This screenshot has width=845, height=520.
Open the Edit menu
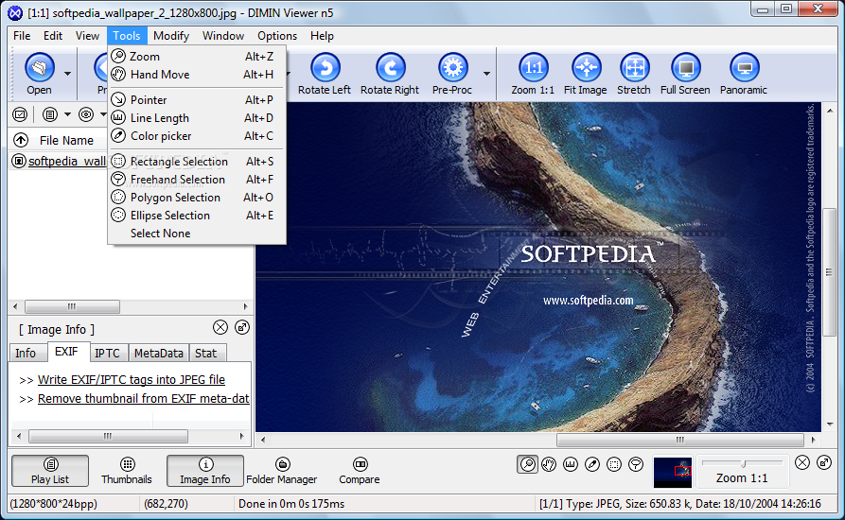click(x=53, y=36)
